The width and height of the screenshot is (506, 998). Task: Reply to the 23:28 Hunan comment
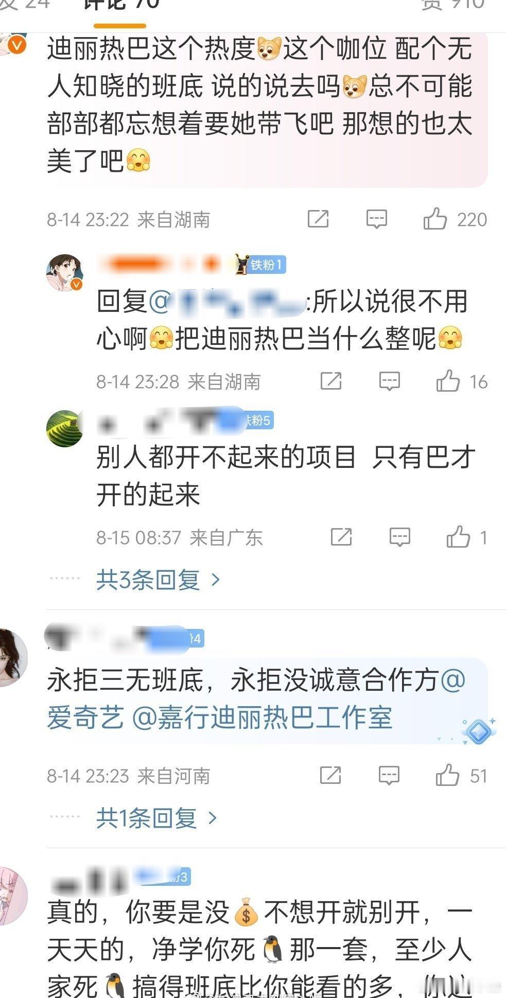point(390,381)
